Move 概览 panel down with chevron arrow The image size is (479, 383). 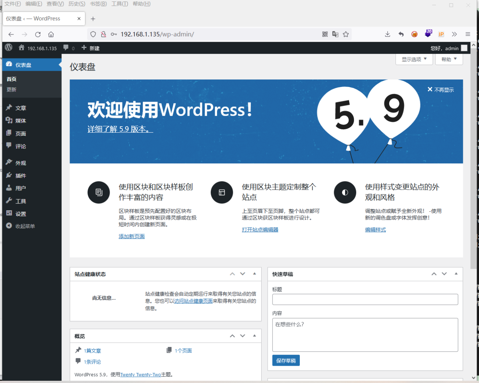click(242, 336)
